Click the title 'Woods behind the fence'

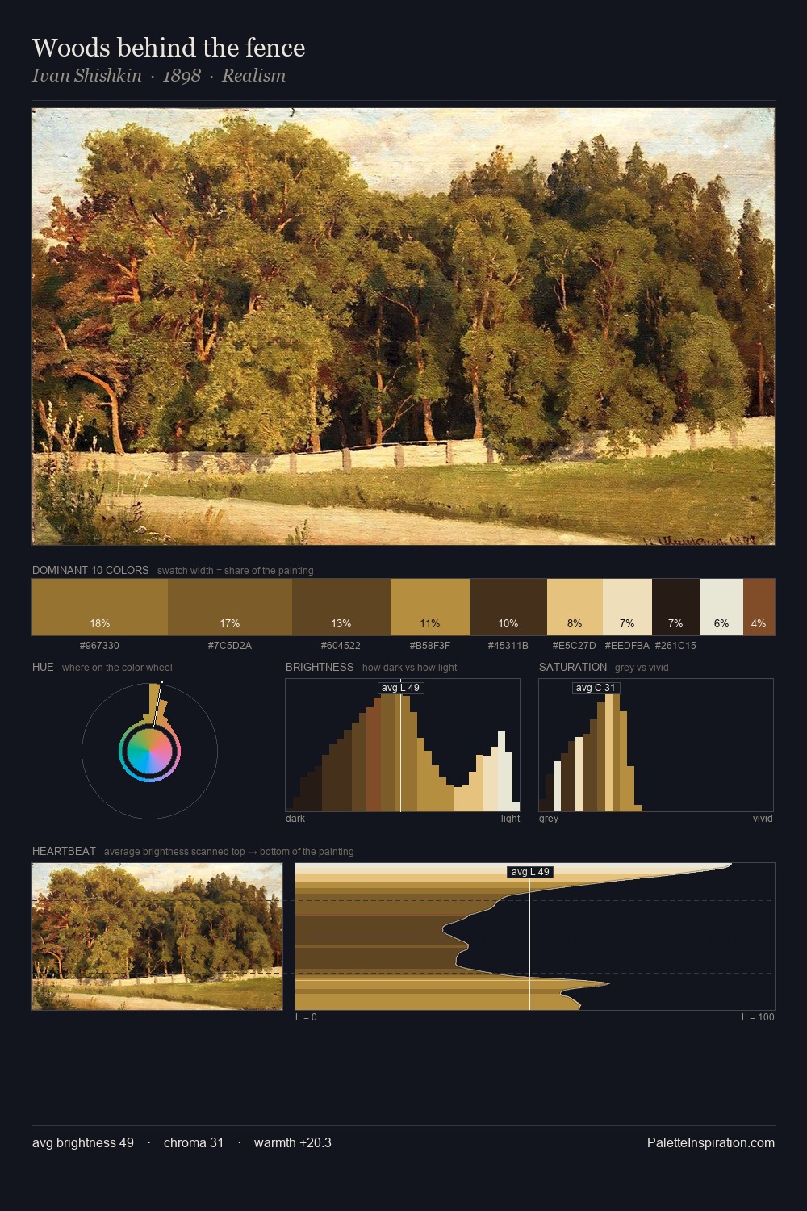(x=169, y=48)
